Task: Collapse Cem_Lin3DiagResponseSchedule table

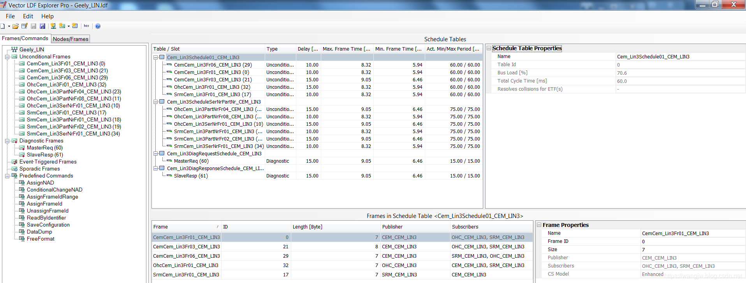Action: point(155,168)
